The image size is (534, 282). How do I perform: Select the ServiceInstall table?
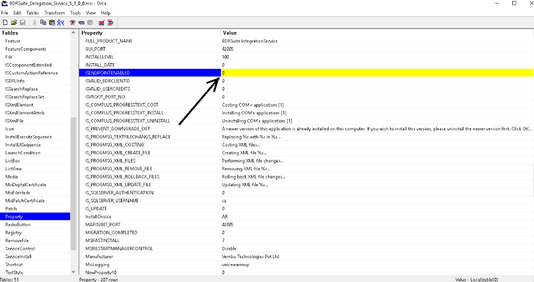click(19, 257)
